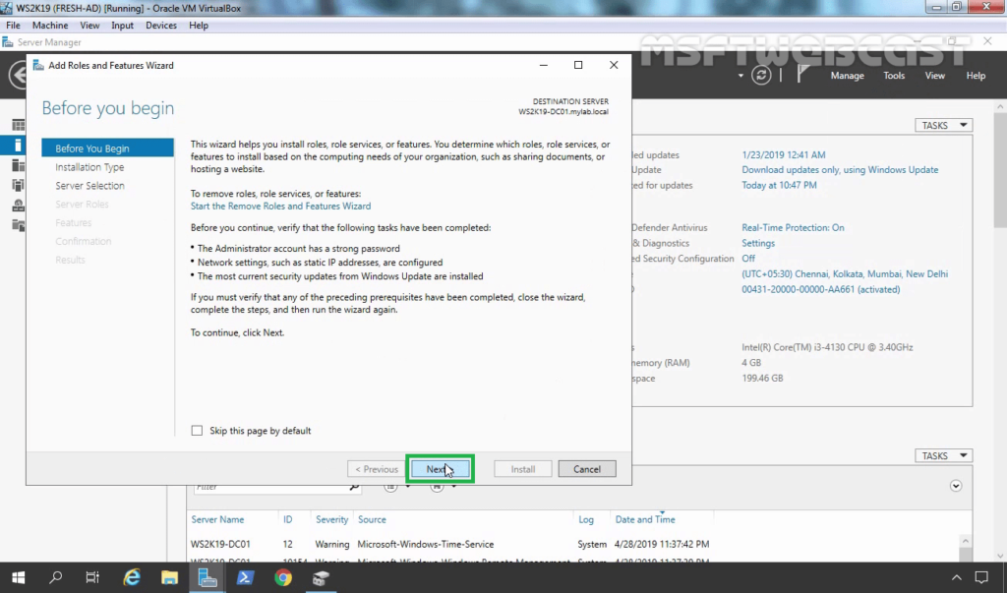Open the VirtualBox Devices menu
Viewport: 1007px width, 593px height.
[x=161, y=25]
